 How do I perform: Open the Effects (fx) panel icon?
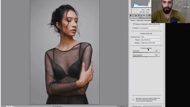coord(147,15)
